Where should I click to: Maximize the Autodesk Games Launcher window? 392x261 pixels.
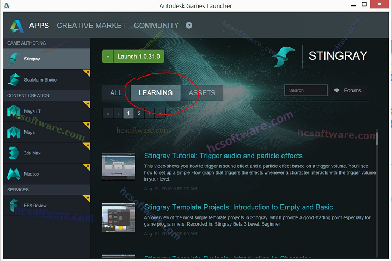[x=364, y=4]
